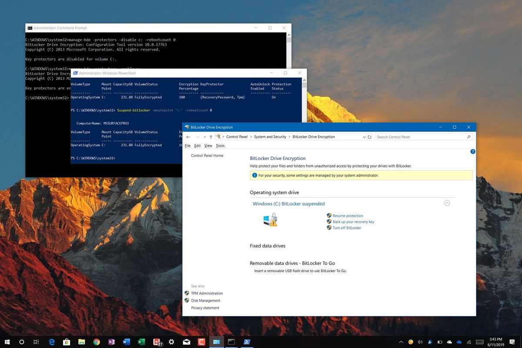522x348 pixels.
Task: Collapse the Windows (C:) BitLocker suspended section
Action: tap(447, 203)
